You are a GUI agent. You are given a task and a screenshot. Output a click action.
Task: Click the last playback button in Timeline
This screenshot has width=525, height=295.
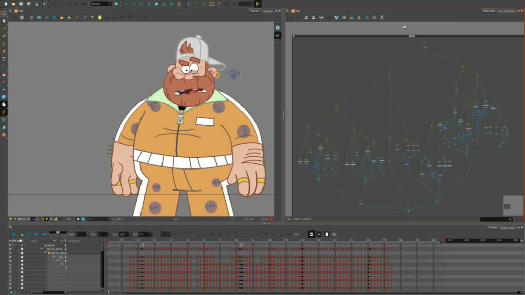click(44, 234)
